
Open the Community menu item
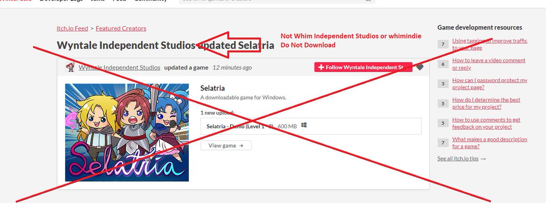[x=150, y=1]
